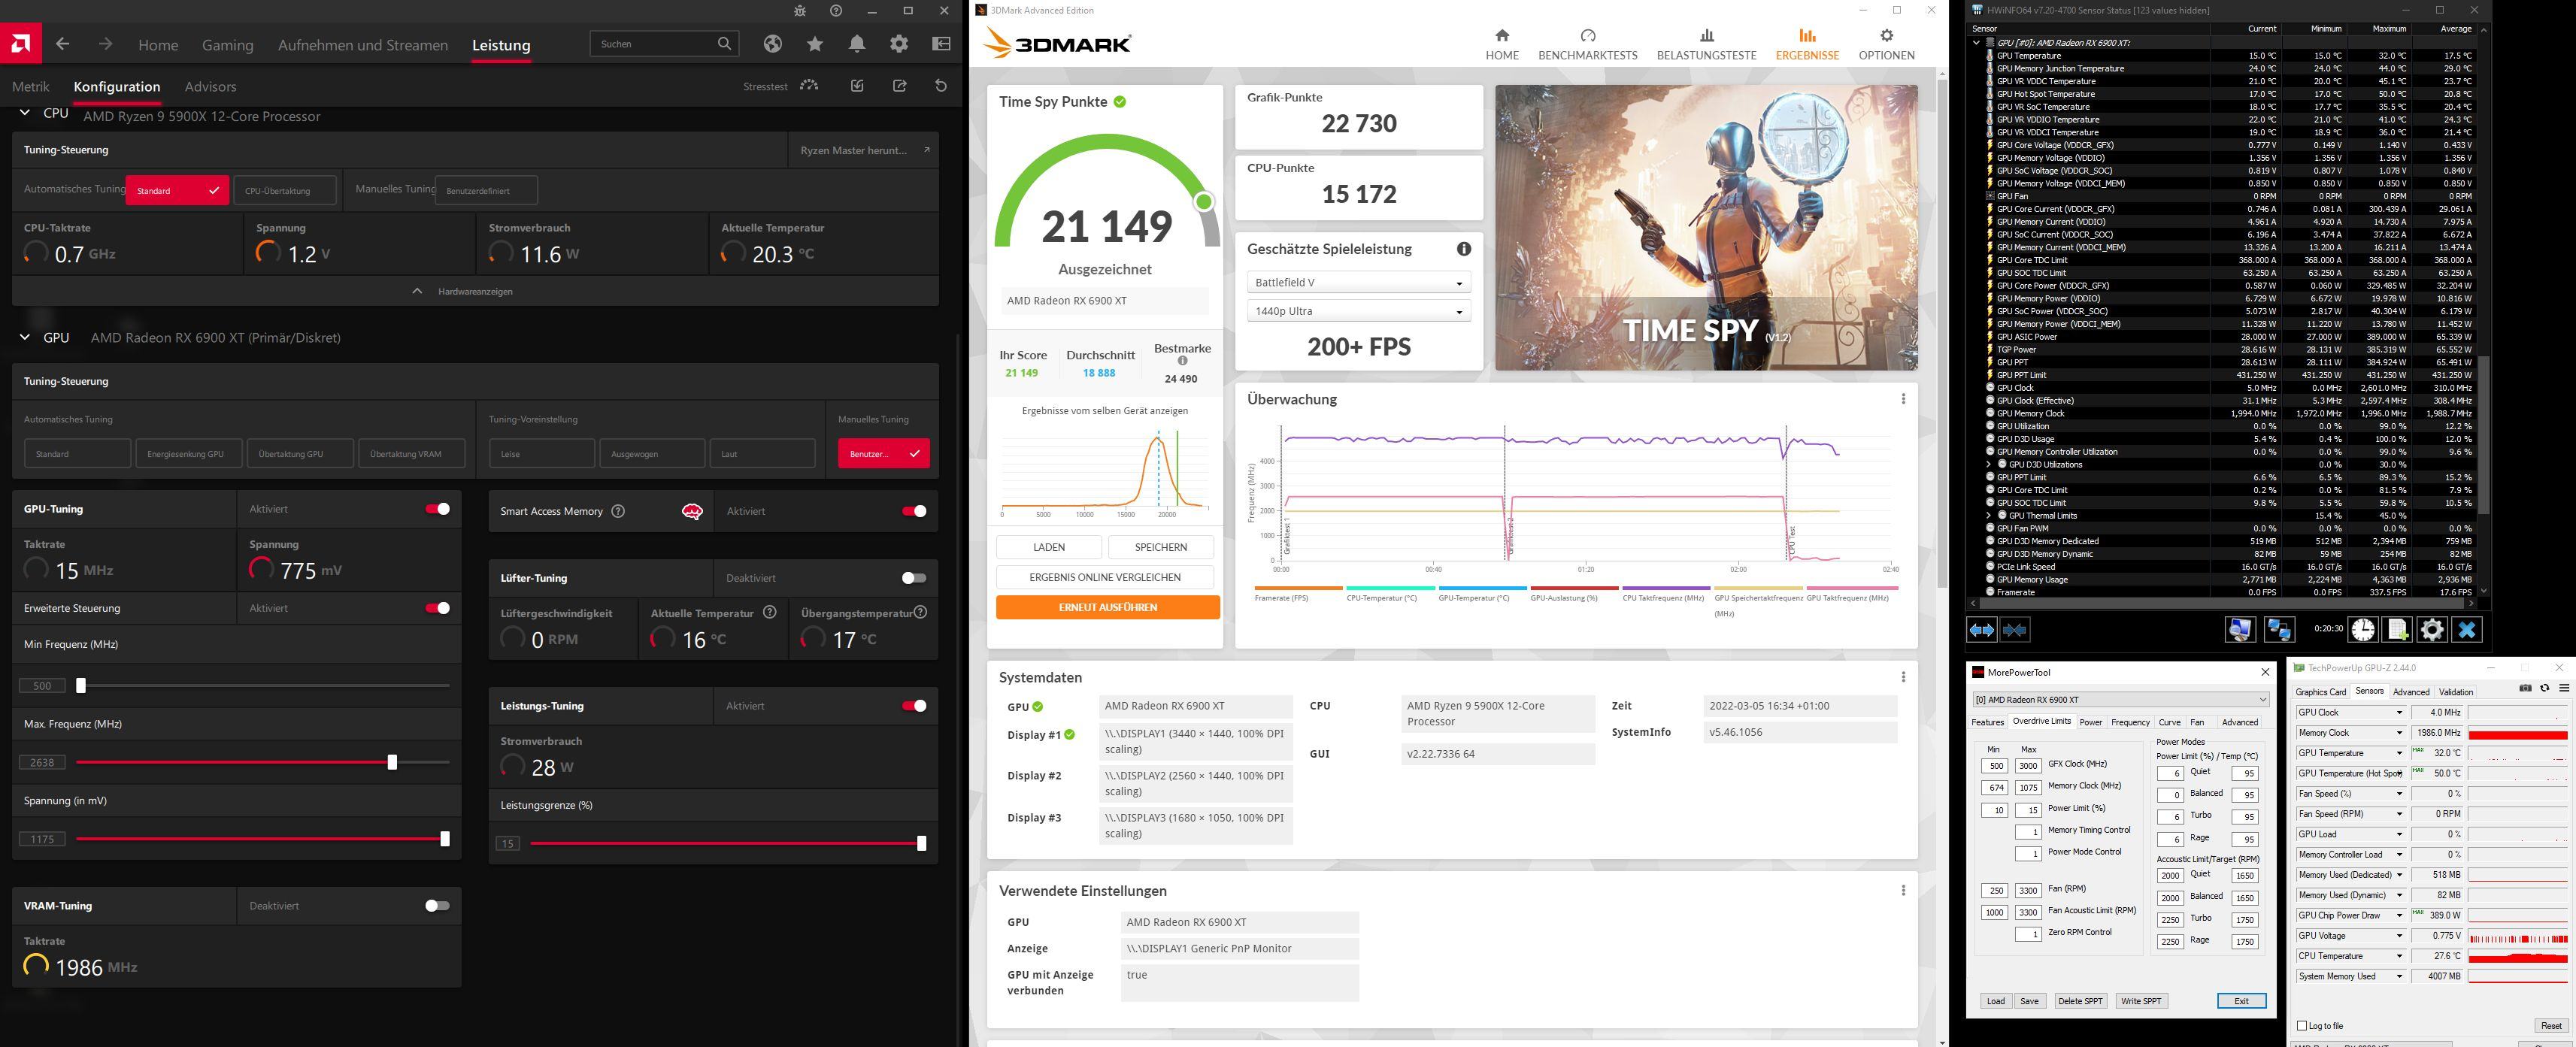Open HWiNFO sensor settings gear icon
Viewport: 2576px width, 1047px height.
2432,629
